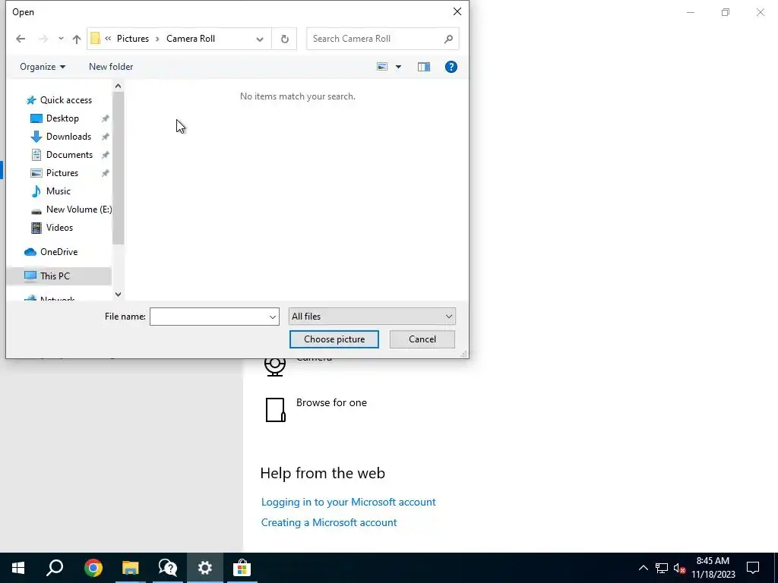The height and width of the screenshot is (583, 778).
Task: Click Browse for one in Settings
Action: coord(331,402)
